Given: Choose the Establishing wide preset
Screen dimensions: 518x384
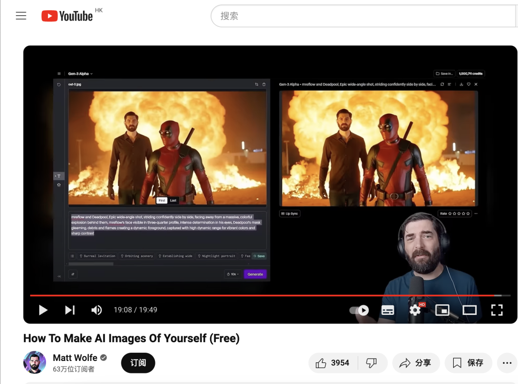Looking at the screenshot, I should [176, 256].
